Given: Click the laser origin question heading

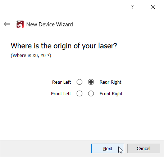Looking at the screenshot, I should pyautogui.click(x=64, y=46).
